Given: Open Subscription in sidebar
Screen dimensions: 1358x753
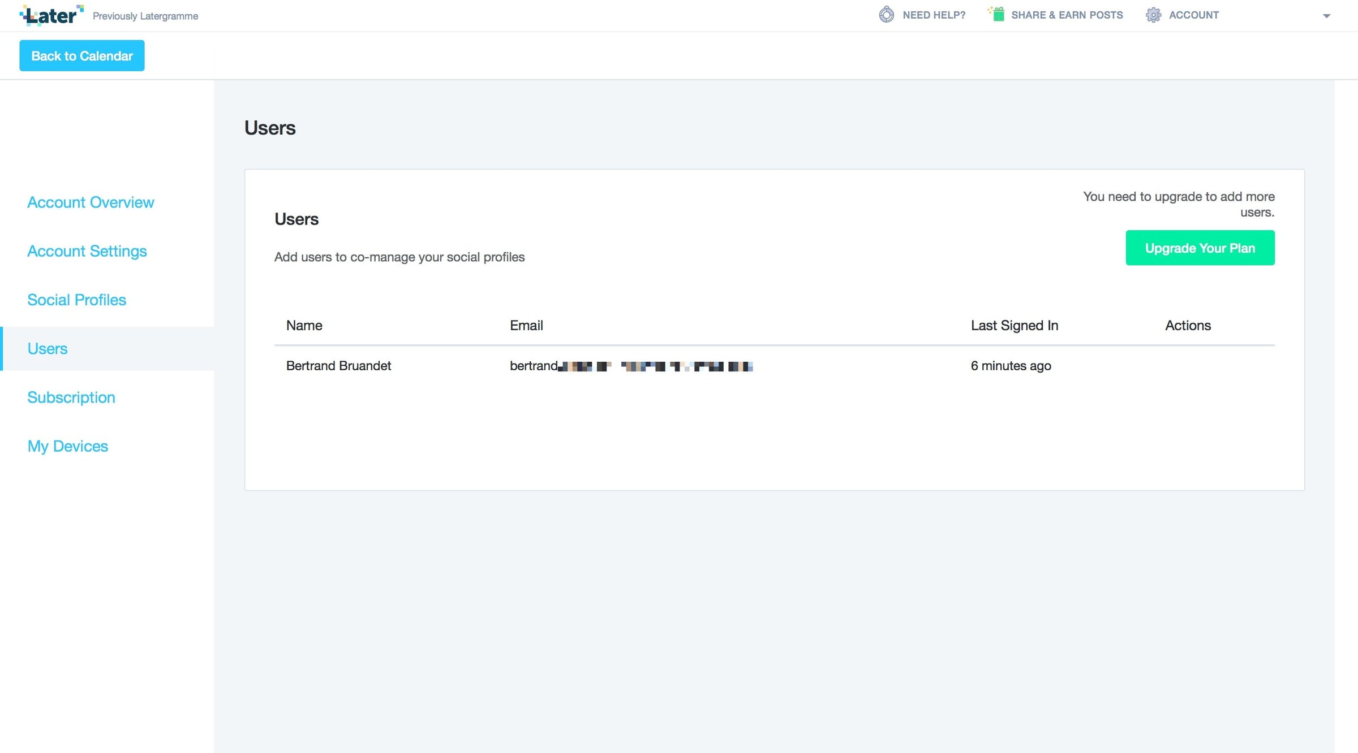Looking at the screenshot, I should (x=71, y=397).
